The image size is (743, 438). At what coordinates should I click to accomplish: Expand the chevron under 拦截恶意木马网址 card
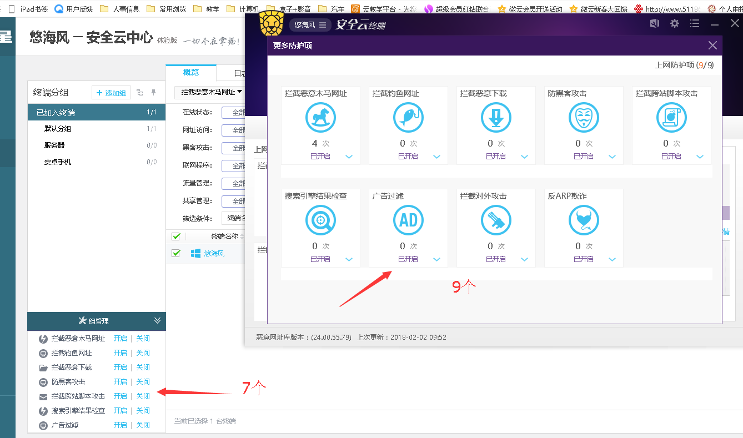349,157
